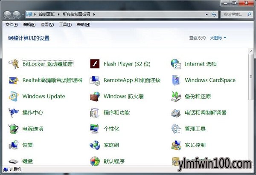Screen dimensions: 256x175
Task: Click the Control Panel icon in address bar
Action: [29, 14]
